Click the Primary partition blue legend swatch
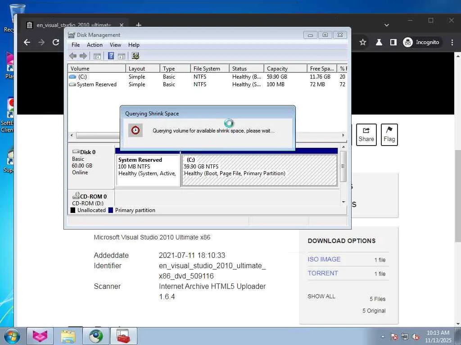 point(111,210)
